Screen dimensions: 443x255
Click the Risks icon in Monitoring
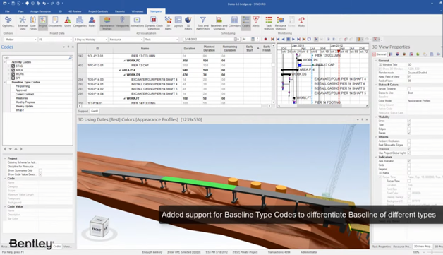point(301,22)
